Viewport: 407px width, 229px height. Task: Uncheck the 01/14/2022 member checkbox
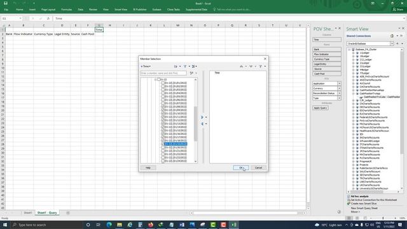click(163, 127)
